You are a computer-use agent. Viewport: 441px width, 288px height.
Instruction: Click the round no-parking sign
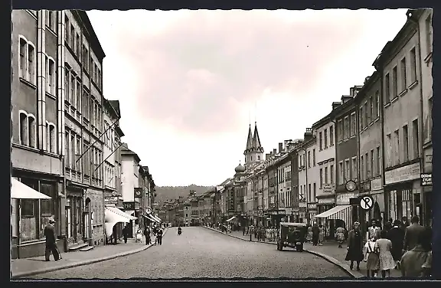366,202
